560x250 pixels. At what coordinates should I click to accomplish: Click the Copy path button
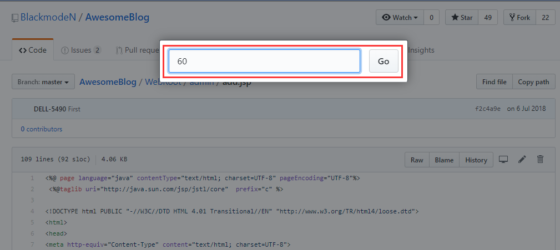(533, 81)
